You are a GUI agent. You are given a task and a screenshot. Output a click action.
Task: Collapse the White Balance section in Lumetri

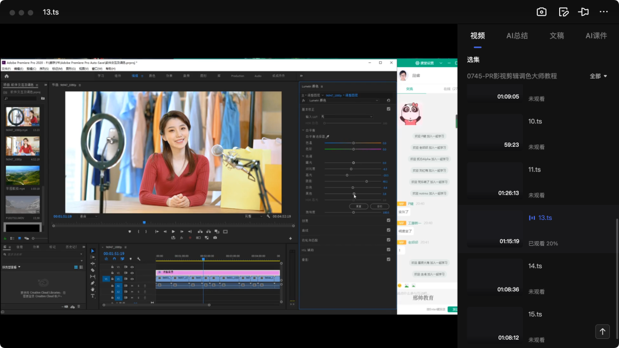[303, 130]
